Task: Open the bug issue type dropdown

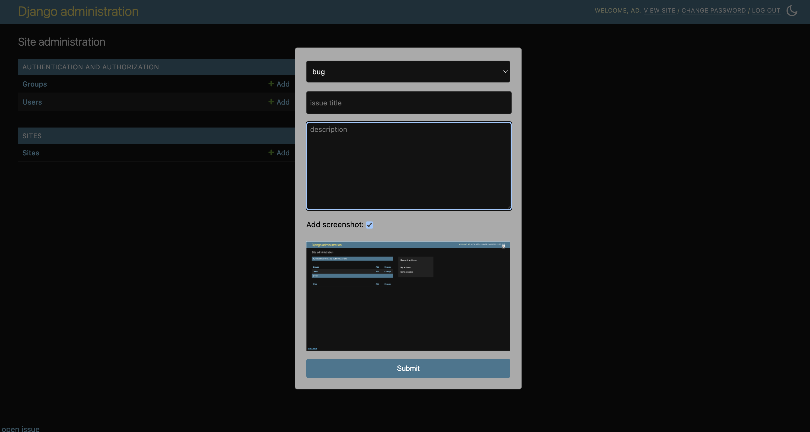Action: [408, 72]
